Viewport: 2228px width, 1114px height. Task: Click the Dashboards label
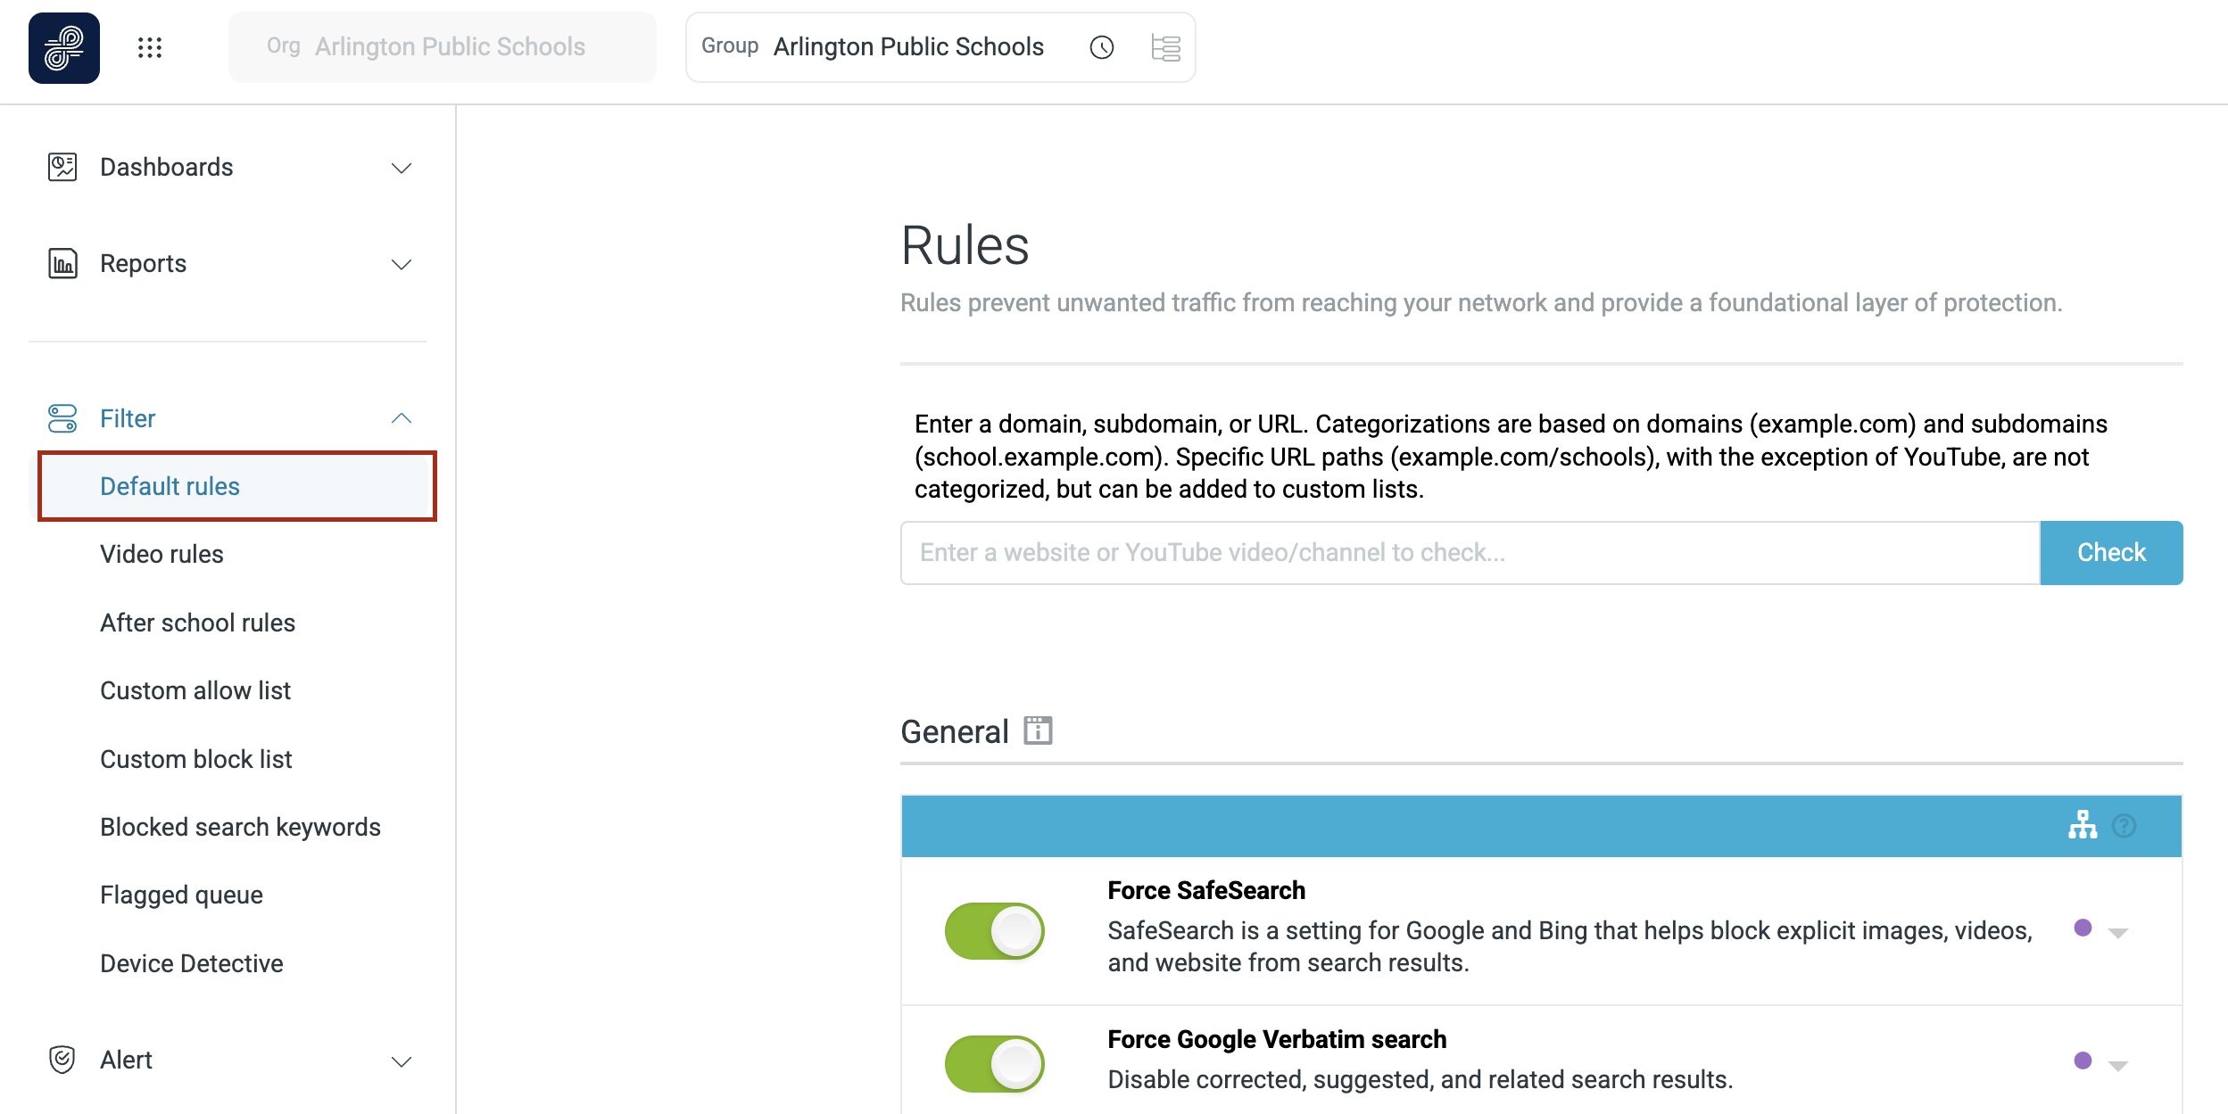tap(166, 167)
